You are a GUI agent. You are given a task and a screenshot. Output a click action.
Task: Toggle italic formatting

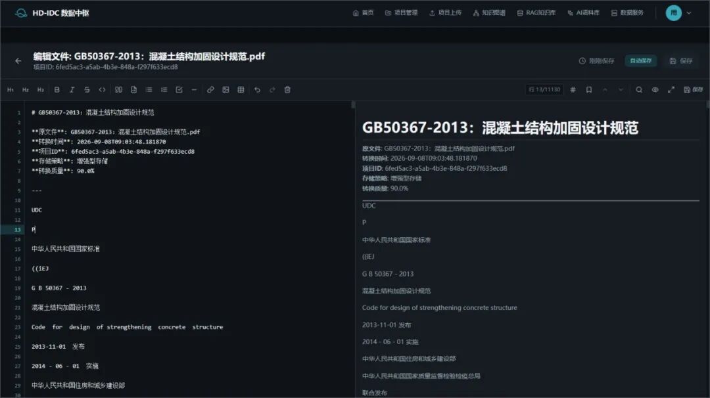coord(72,89)
